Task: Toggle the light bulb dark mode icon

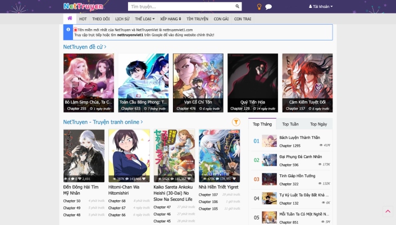Action: [259, 7]
